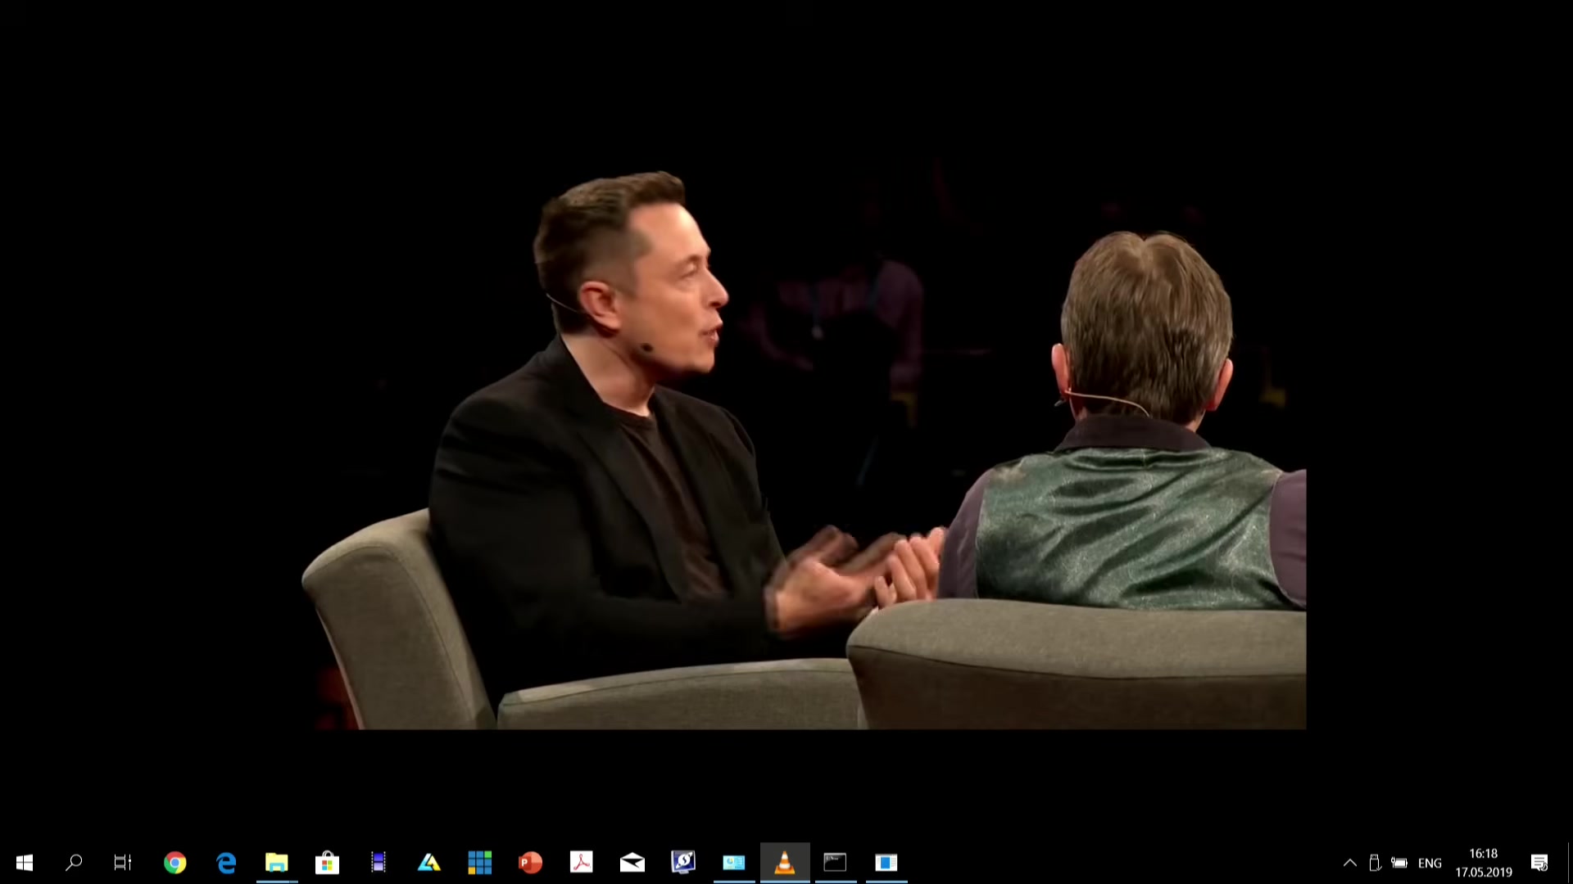Open Adobe Acrobat Reader icon

coord(582,863)
